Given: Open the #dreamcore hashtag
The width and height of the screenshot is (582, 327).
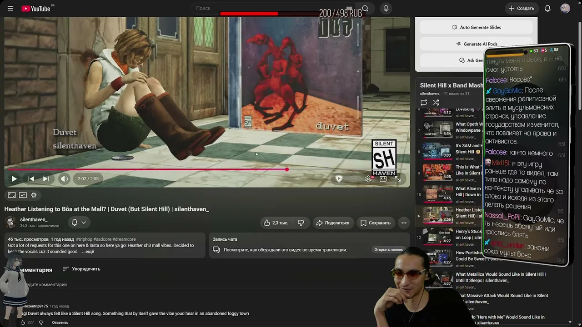Looking at the screenshot, I should click(124, 239).
